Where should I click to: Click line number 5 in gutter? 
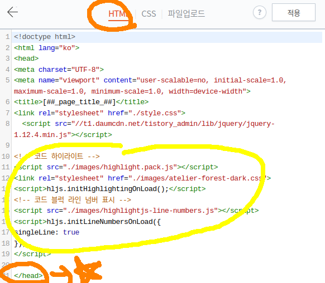7,80
